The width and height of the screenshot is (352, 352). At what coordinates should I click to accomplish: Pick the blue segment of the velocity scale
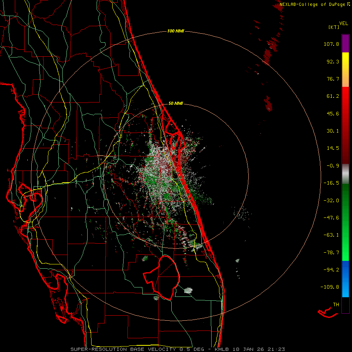coord(345,279)
